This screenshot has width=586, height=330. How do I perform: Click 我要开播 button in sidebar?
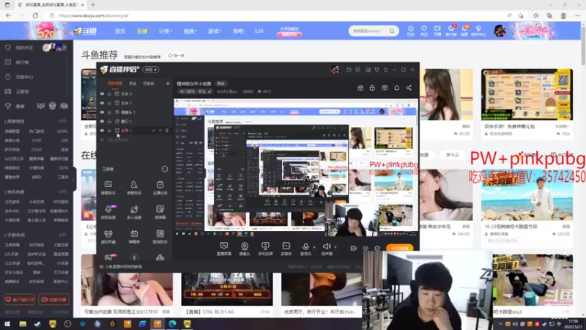tap(53, 299)
